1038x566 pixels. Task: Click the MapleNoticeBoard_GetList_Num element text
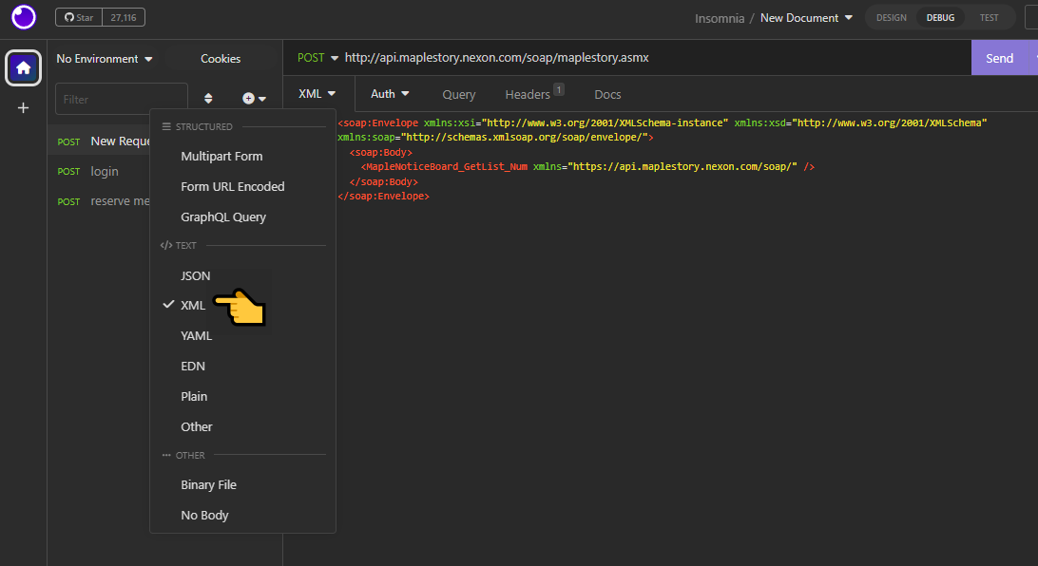coord(447,166)
